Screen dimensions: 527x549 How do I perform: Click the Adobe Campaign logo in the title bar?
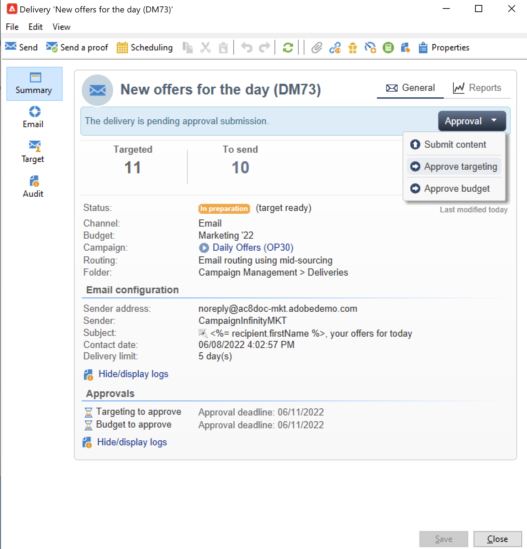[x=12, y=9]
